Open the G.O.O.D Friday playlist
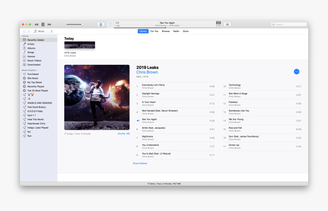The height and width of the screenshot is (211, 328). coord(39,111)
